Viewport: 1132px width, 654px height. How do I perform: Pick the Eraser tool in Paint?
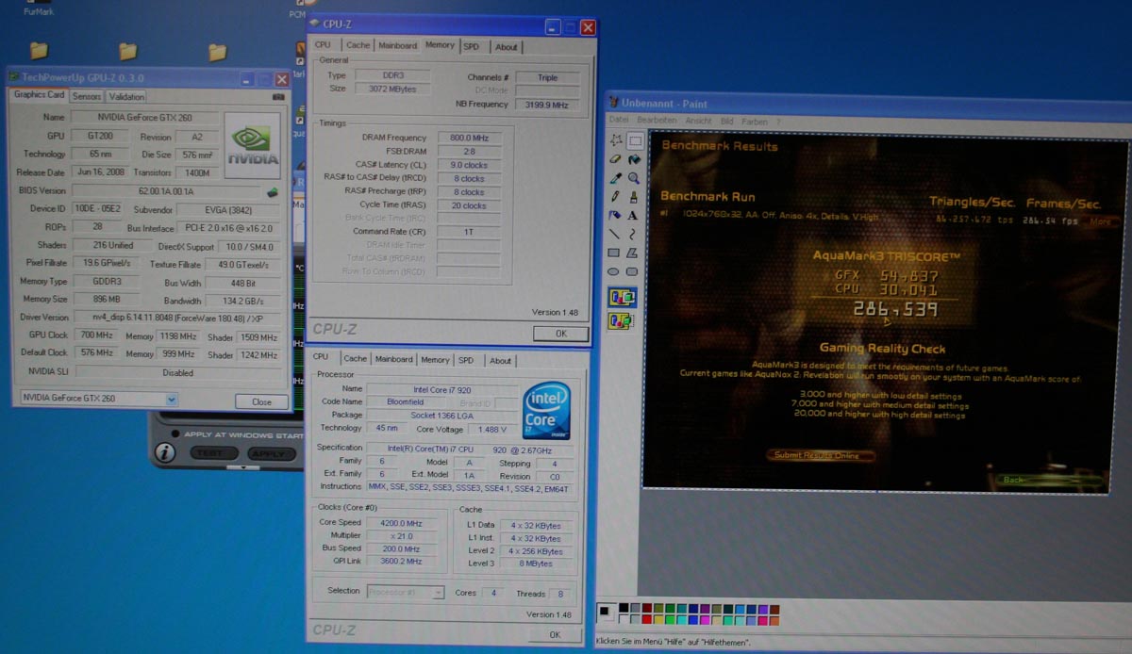click(x=615, y=159)
